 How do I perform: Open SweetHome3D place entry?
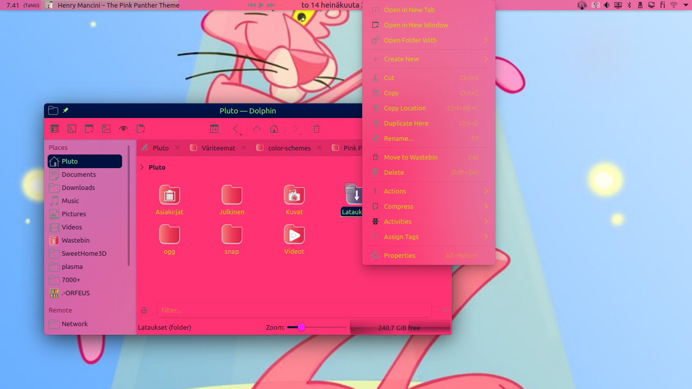click(85, 253)
